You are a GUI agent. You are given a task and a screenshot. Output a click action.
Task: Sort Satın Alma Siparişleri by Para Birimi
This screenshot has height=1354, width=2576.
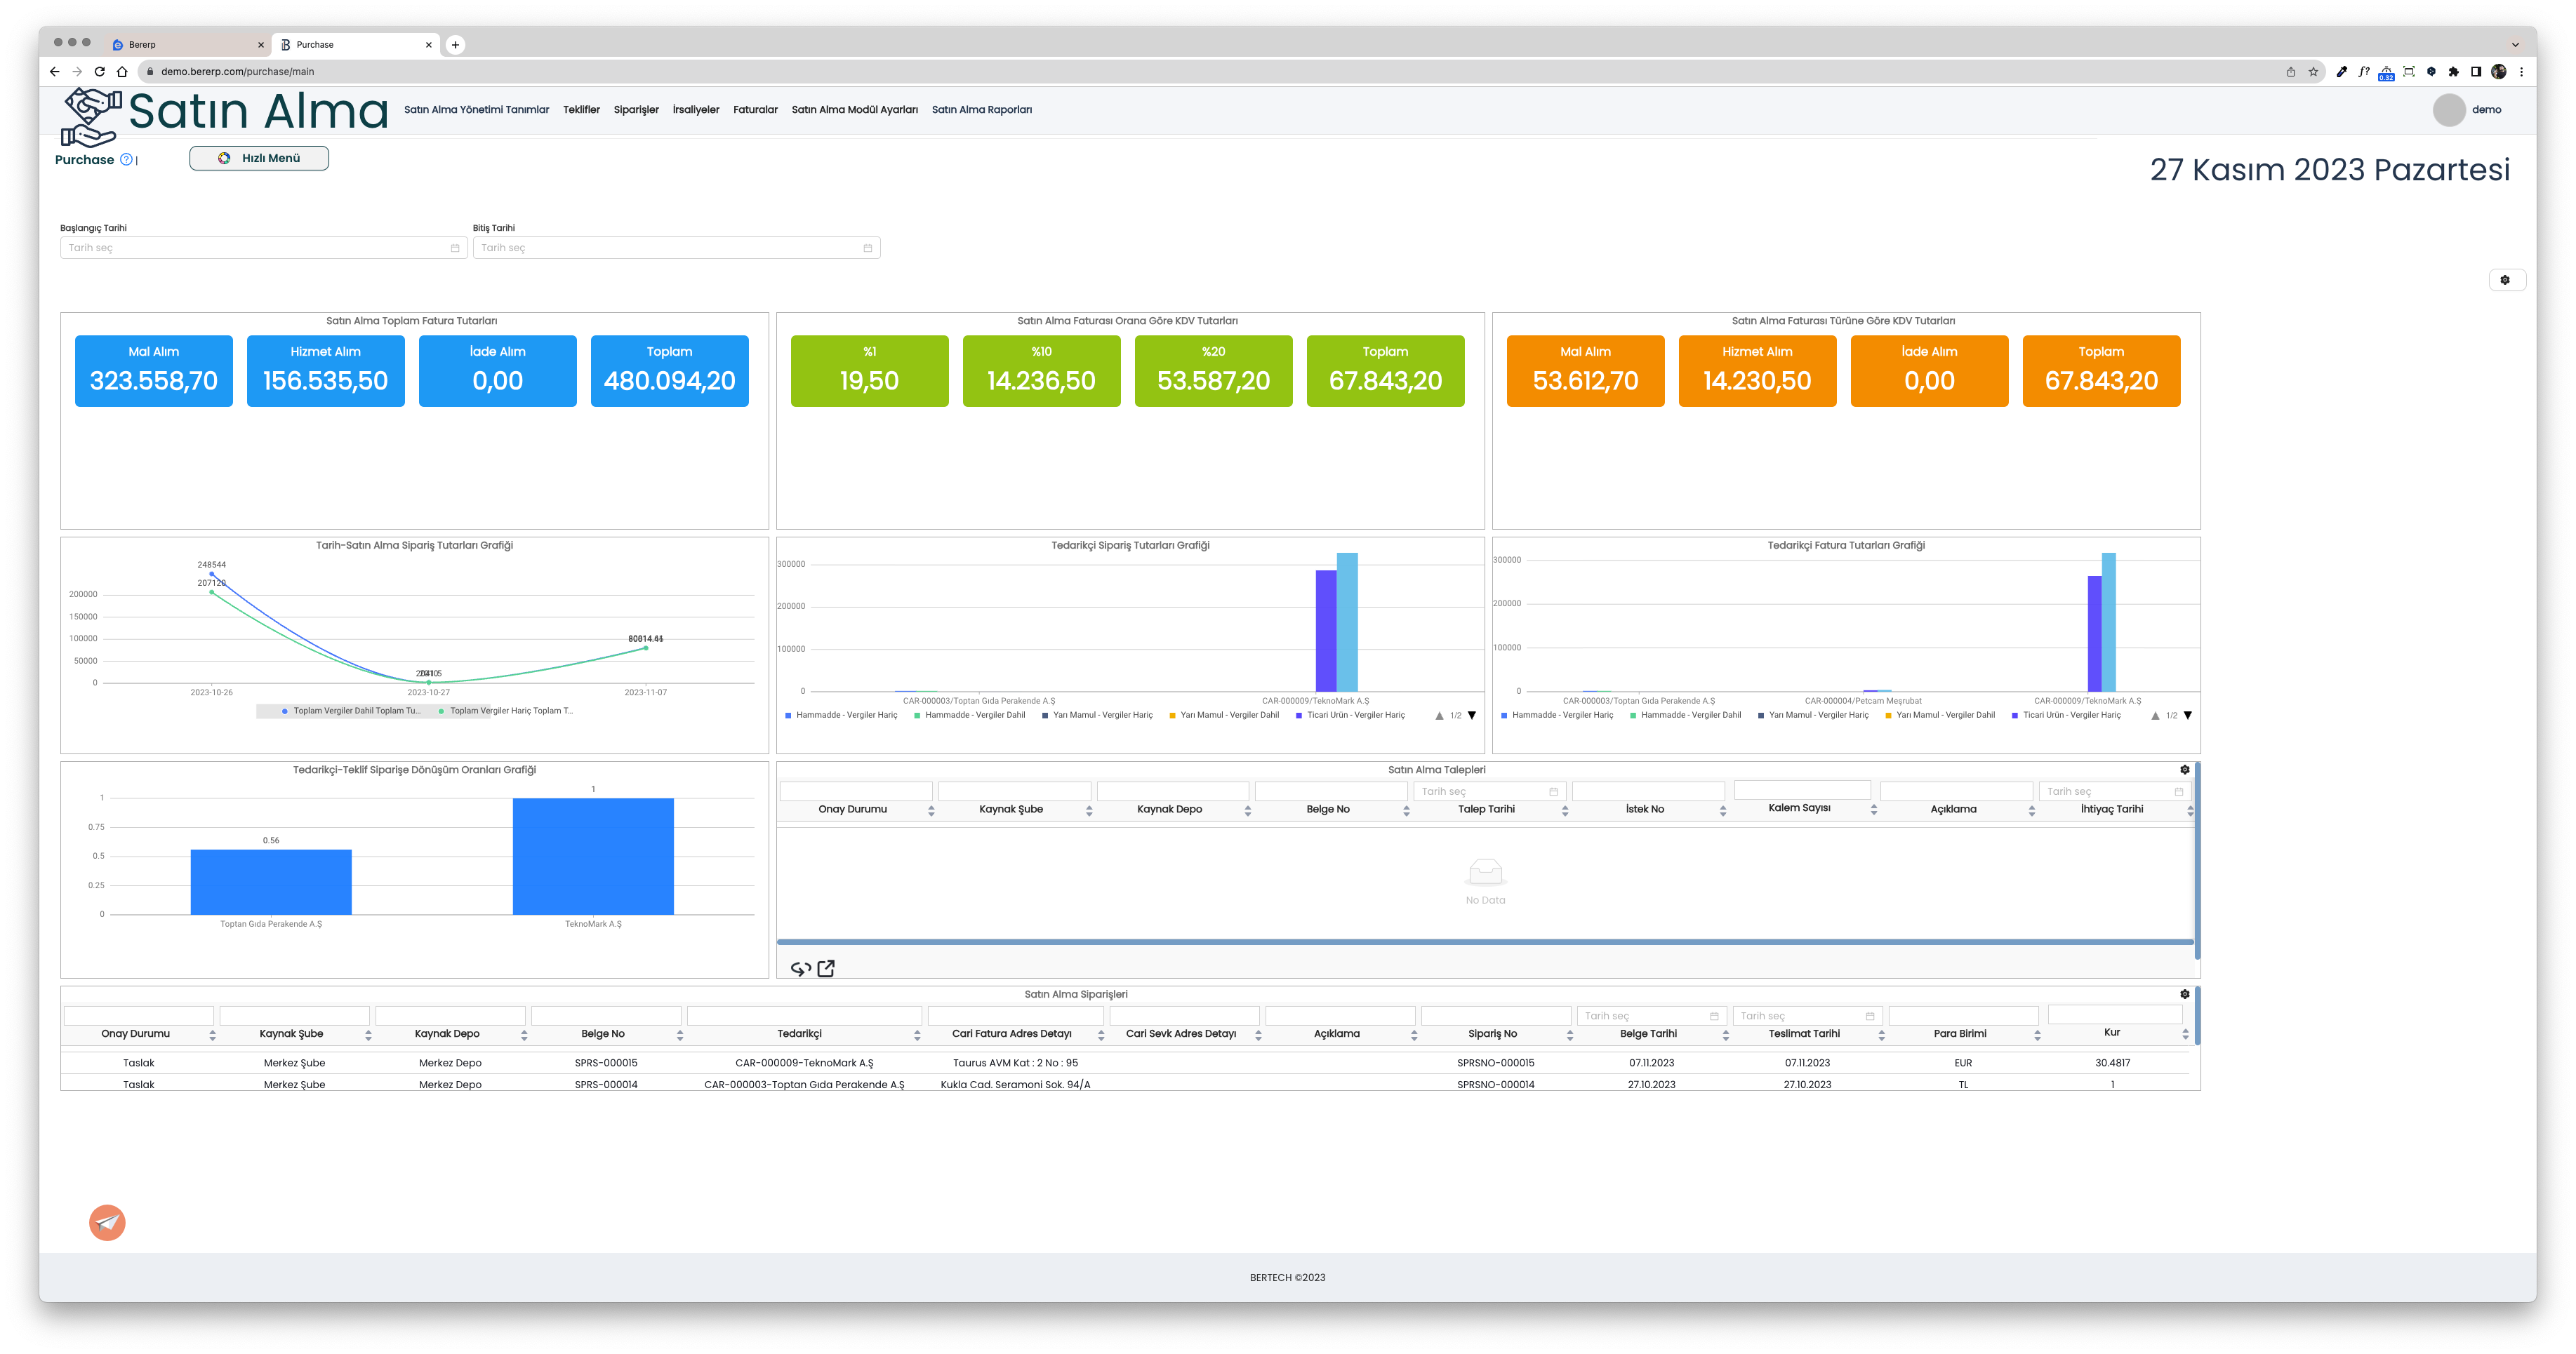point(2037,1036)
